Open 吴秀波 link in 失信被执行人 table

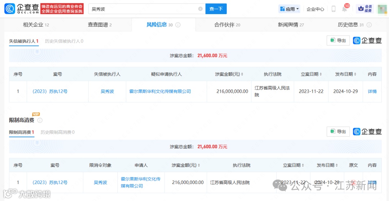107,91
